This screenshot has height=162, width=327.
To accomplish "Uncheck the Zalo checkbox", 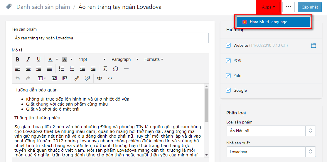I will 228,76.
